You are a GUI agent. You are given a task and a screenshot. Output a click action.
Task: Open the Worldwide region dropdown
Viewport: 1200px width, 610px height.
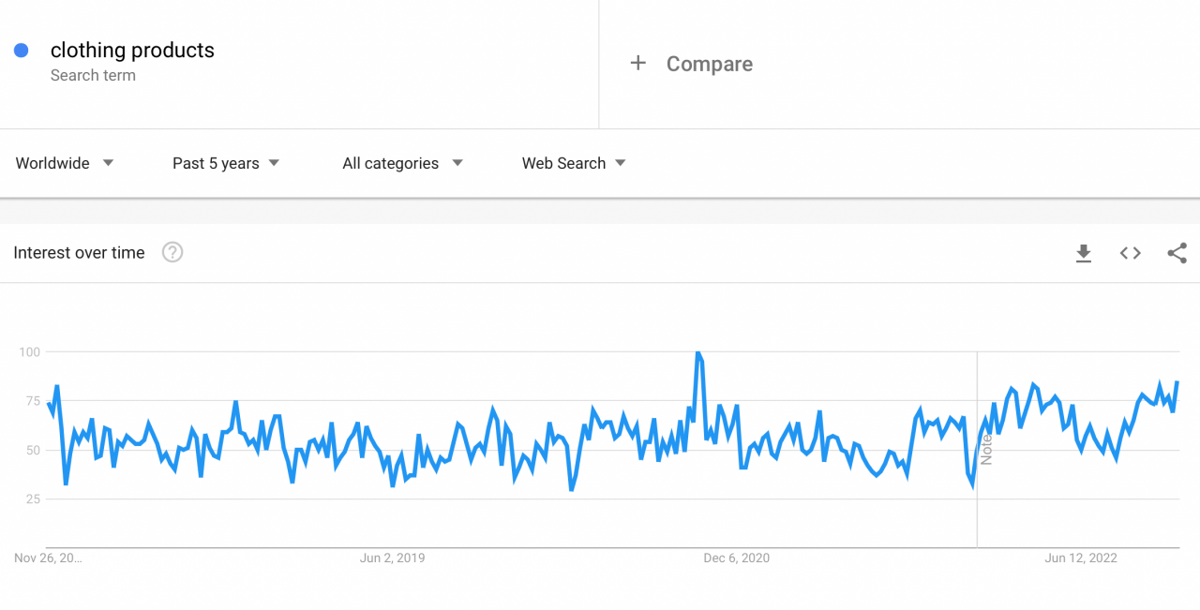[64, 163]
